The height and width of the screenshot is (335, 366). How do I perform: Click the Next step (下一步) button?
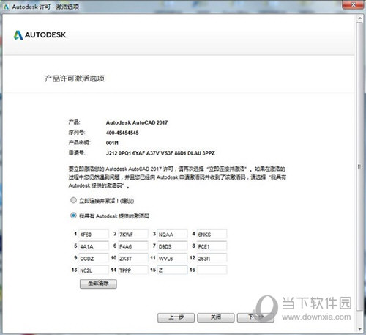(x=255, y=317)
